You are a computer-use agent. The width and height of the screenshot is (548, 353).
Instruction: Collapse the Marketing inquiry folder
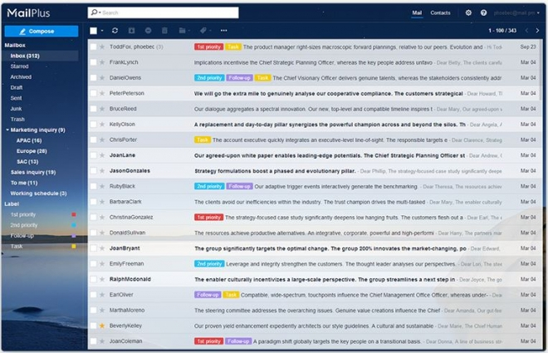tap(7, 130)
